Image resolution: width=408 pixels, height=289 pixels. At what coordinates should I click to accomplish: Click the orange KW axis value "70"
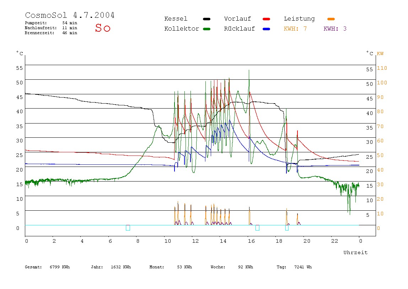tap(380, 126)
